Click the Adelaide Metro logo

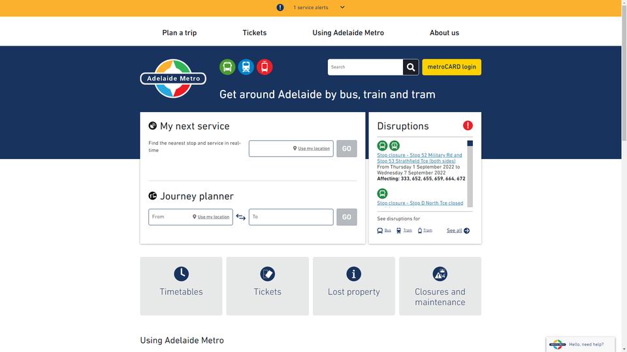click(x=173, y=78)
